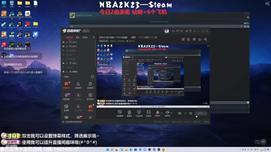Viewport: 271px width, 152px height.
Task: Click the PK tool icon
Action: (x=78, y=118)
